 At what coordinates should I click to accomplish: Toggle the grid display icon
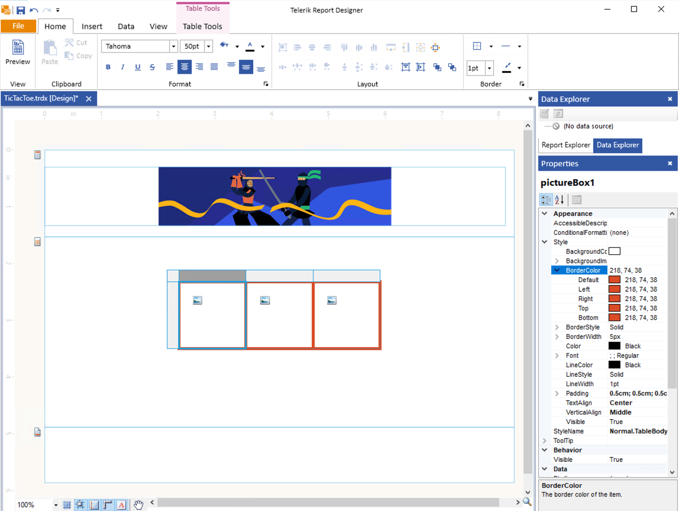[x=67, y=505]
